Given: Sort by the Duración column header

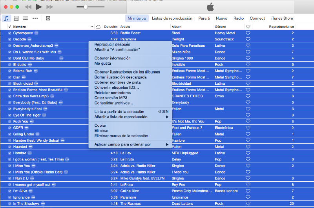Looking at the screenshot, I should (x=111, y=27).
